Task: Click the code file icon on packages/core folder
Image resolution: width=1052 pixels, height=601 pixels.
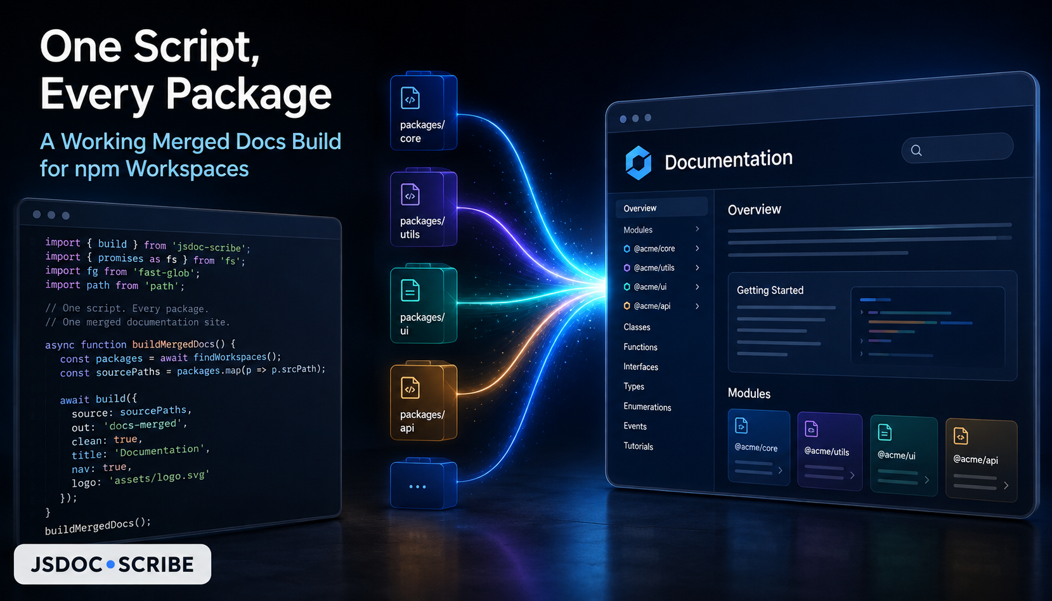Action: tap(410, 98)
